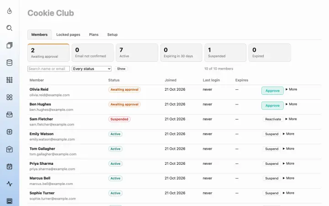Click the 10 of 10 members count
This screenshot has height=206, width=329.
pyautogui.click(x=218, y=69)
